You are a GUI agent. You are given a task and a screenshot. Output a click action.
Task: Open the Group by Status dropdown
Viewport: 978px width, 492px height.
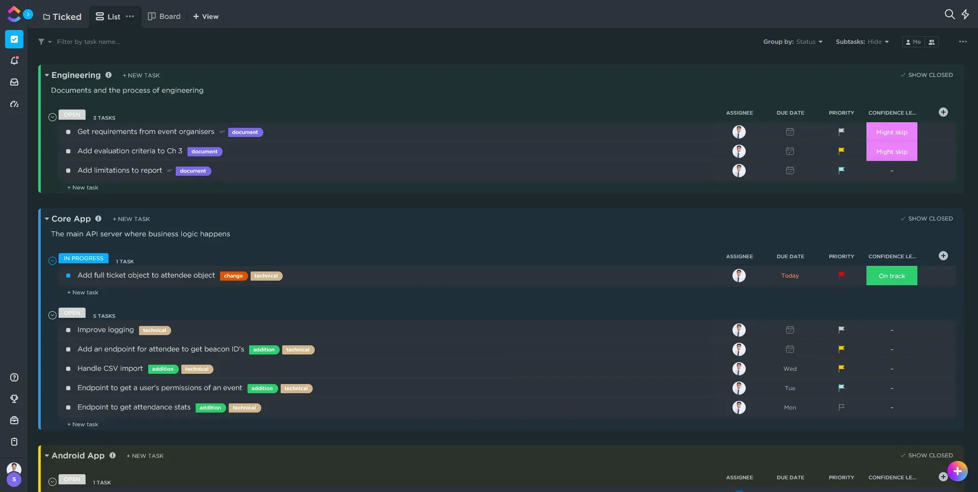coord(793,42)
